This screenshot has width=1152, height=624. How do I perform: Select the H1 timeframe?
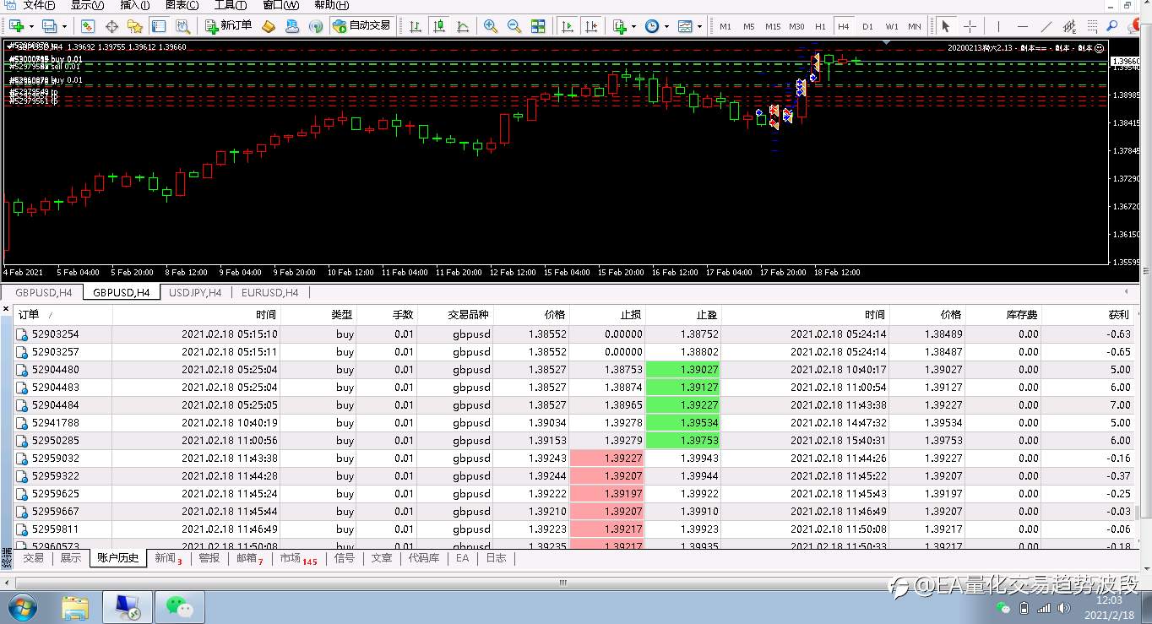coord(820,26)
